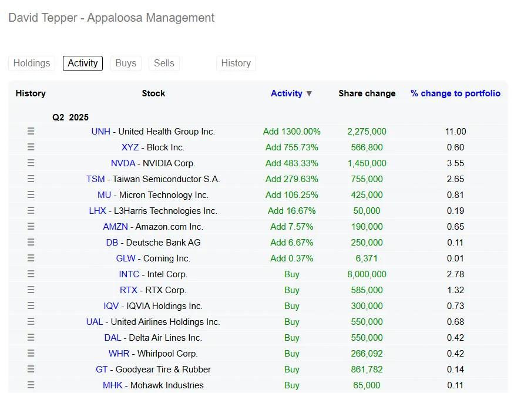
Task: Open history icon for DAL row
Action: click(31, 338)
